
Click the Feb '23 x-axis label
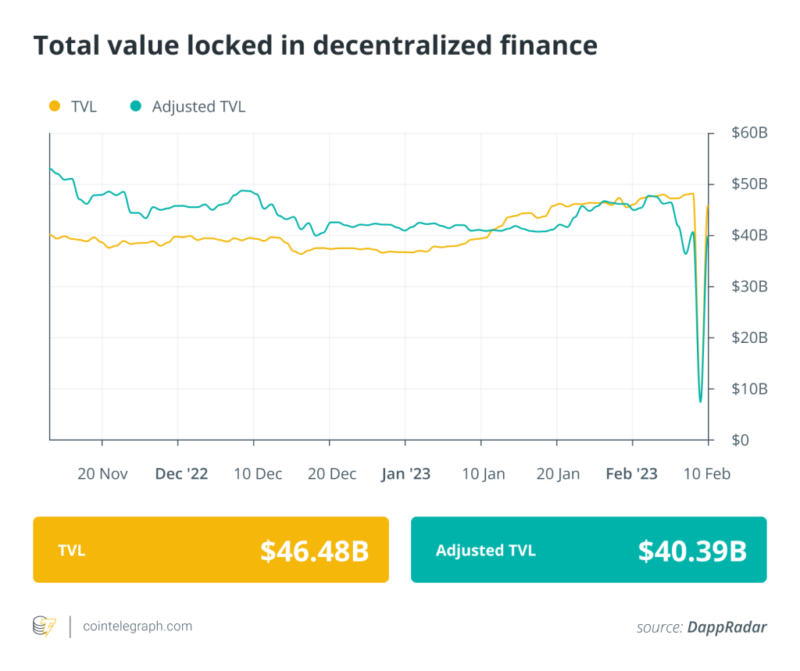632,474
